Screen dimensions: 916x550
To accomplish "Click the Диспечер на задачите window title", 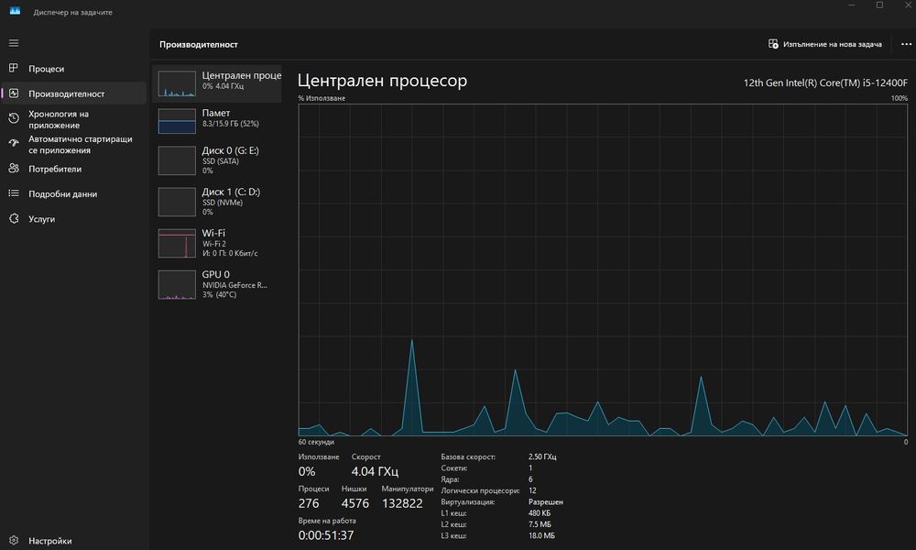I will pos(72,12).
